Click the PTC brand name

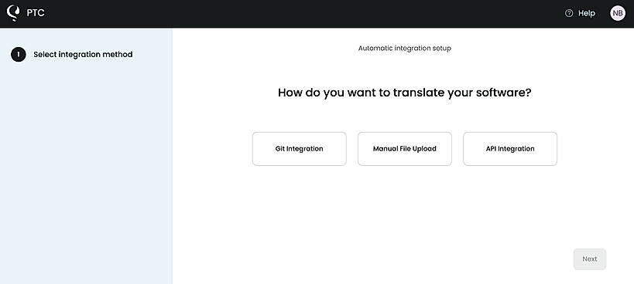[36, 13]
